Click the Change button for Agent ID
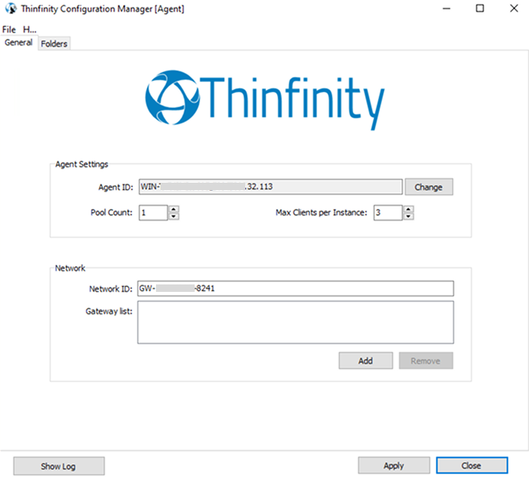The width and height of the screenshot is (529, 479). click(x=429, y=187)
